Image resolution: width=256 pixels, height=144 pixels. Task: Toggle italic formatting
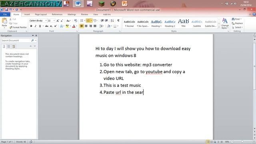pos(36,26)
